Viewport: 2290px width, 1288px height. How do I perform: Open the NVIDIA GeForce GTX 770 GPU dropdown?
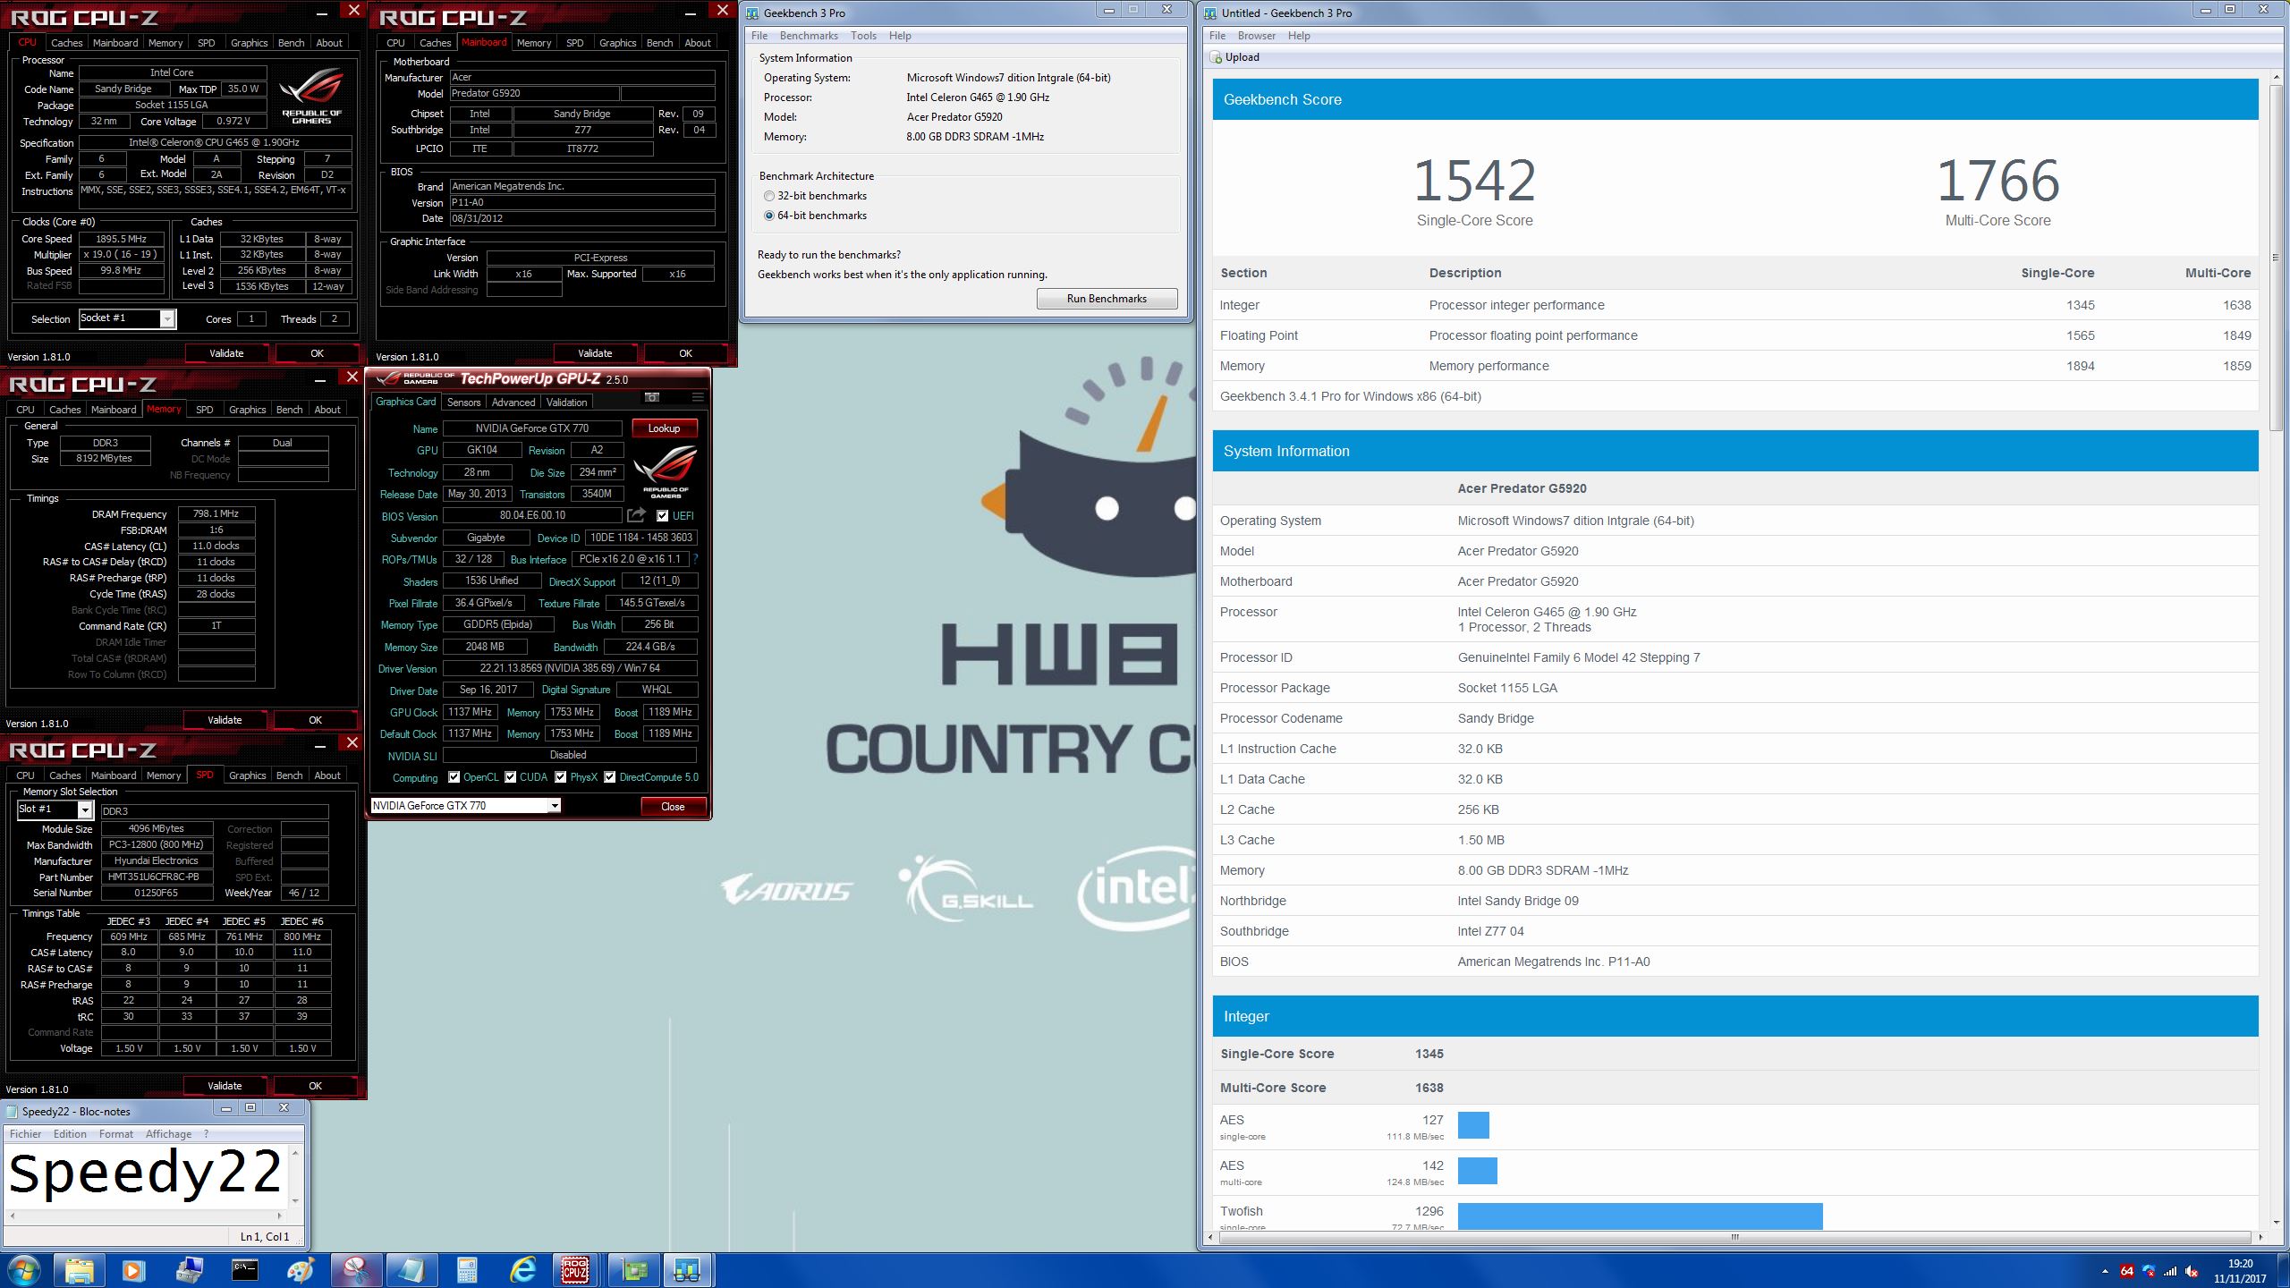(555, 806)
